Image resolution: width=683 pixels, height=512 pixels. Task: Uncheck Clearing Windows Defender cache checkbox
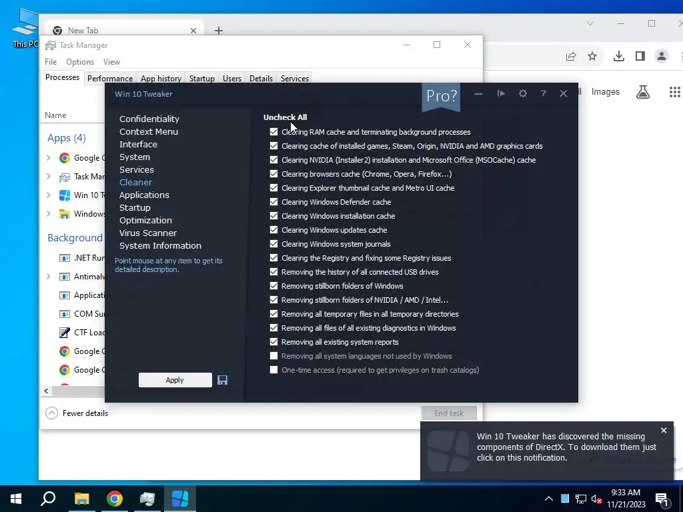coord(273,201)
